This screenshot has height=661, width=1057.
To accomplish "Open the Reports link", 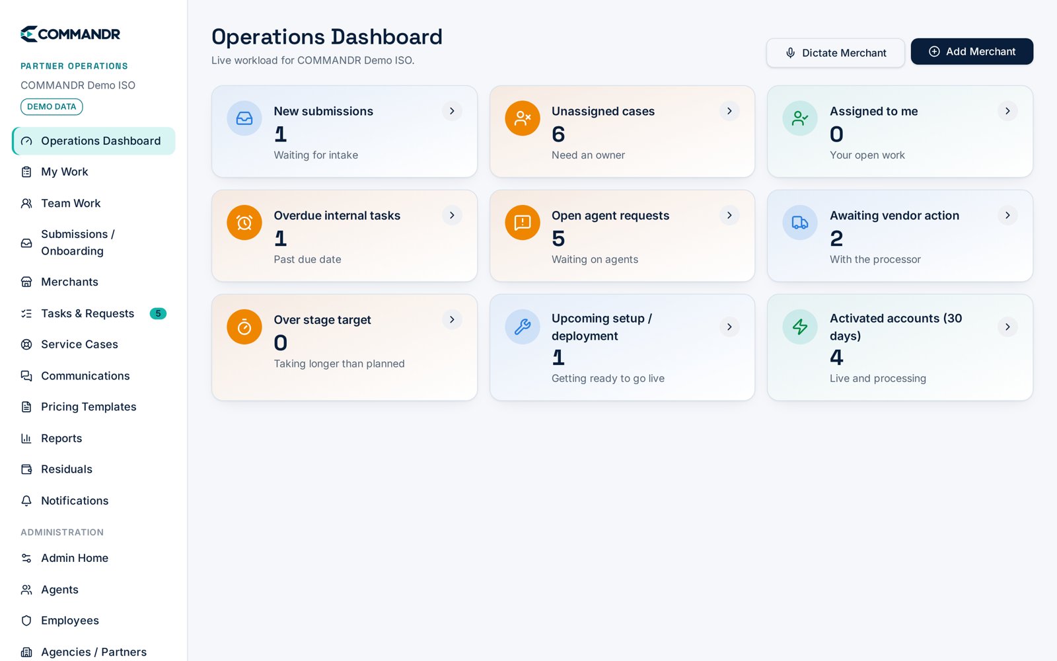I will (x=94, y=438).
